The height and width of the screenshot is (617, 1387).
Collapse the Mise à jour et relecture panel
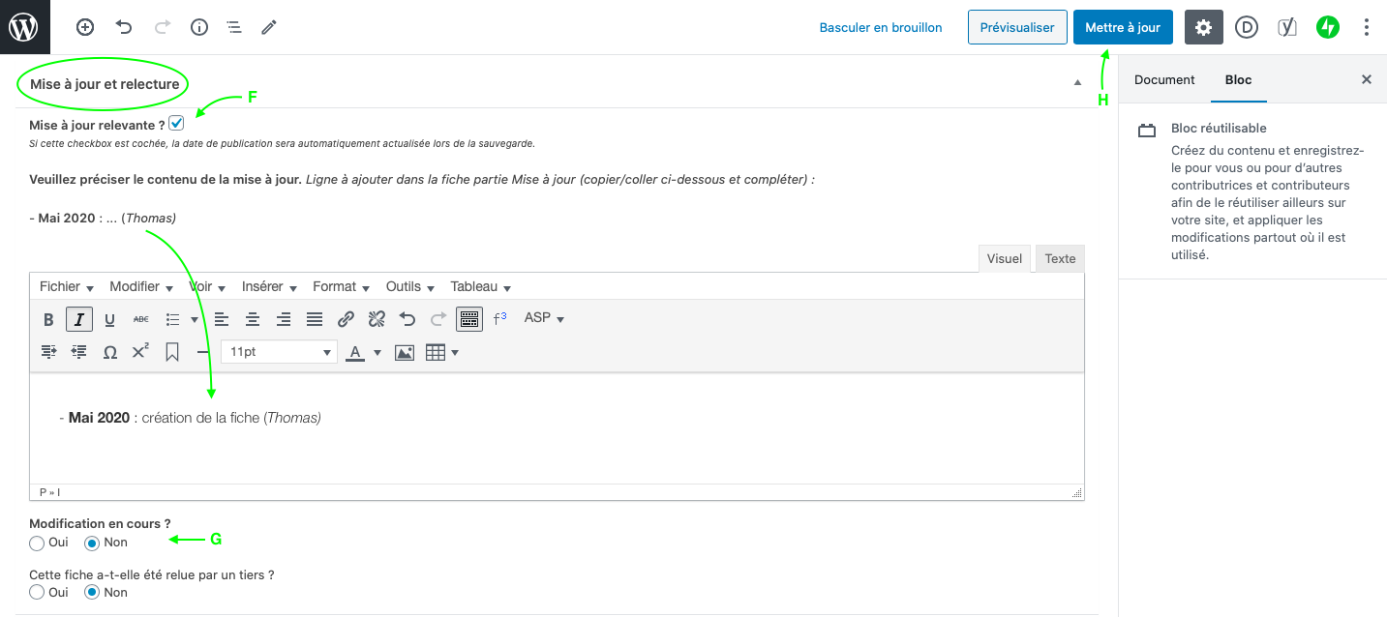pyautogui.click(x=1077, y=83)
